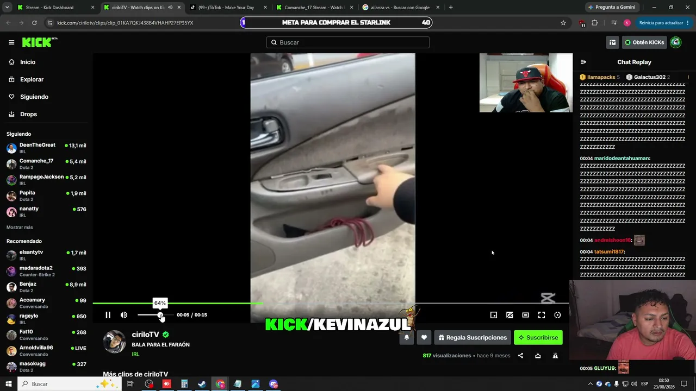
Task: Open Papita's Dota 2 channel
Action: 46,196
